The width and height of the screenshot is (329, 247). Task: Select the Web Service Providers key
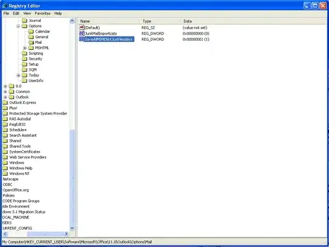[x=27, y=157]
